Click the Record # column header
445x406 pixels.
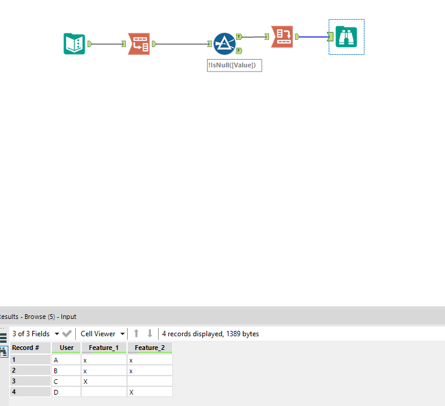[30, 348]
